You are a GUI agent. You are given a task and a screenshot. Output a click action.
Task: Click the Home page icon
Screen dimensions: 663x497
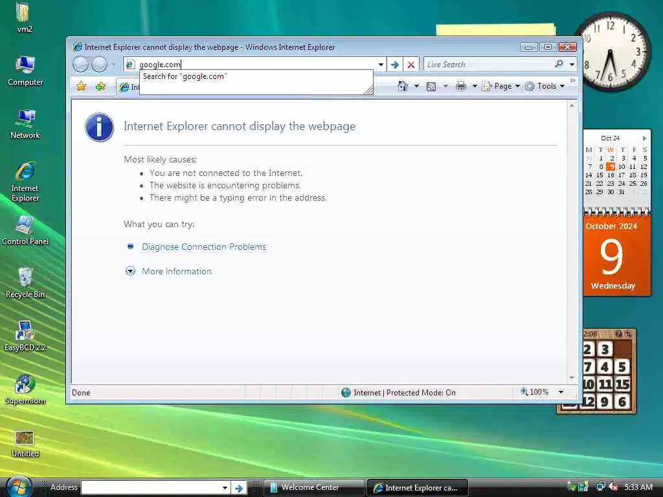click(x=403, y=86)
